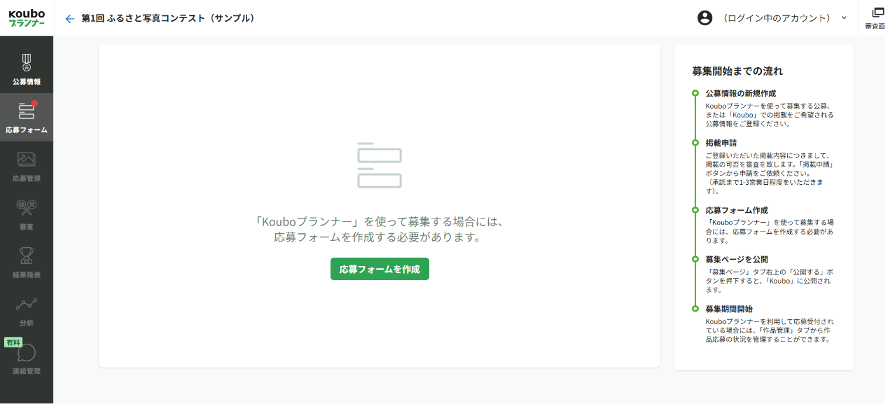Open 審査 section in sidebar
Image resolution: width=885 pixels, height=404 pixels.
(26, 214)
